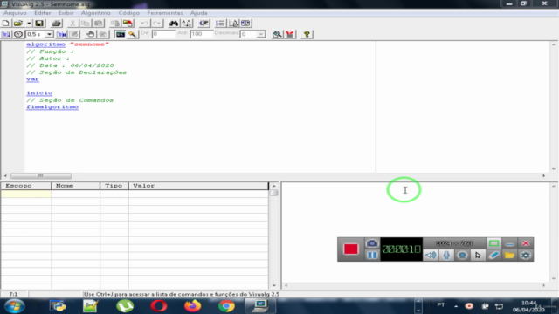Screen dimensions: 559x314
Task: Click the breakpoint hand icon
Action: point(90,34)
